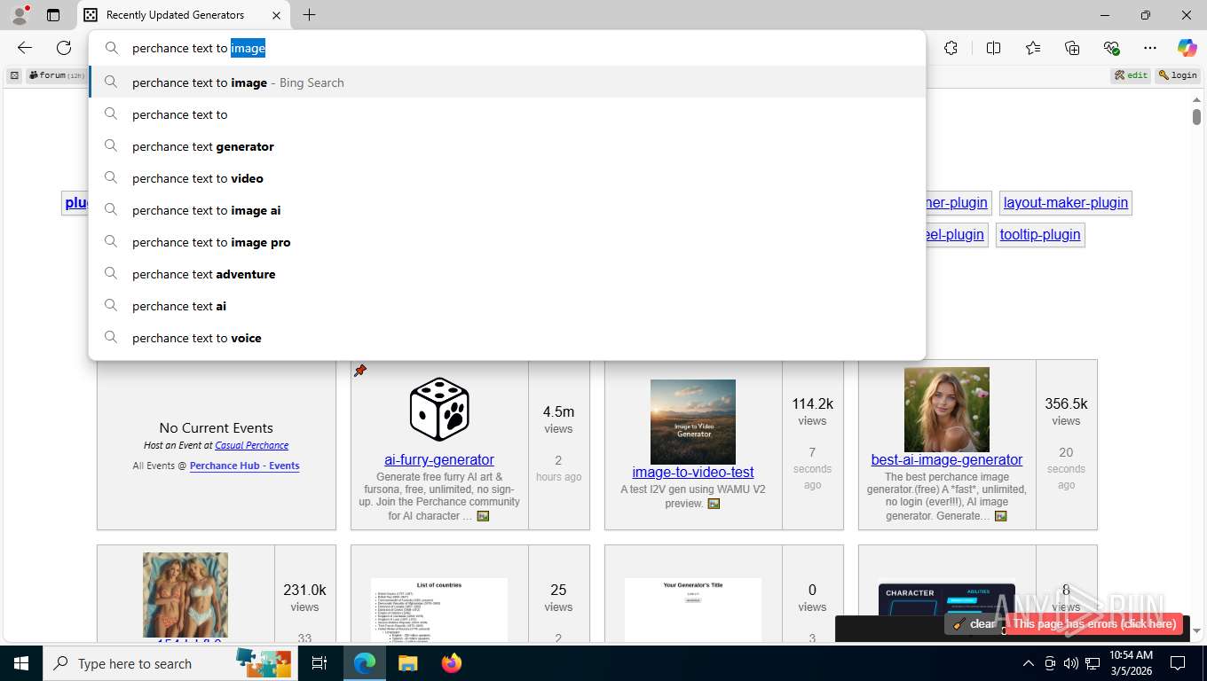This screenshot has height=681, width=1207.
Task: Select 'perchance text to voice' suggestion
Action: 507,338
